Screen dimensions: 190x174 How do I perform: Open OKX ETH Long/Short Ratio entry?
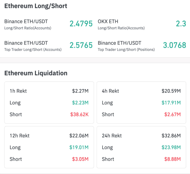coord(121,24)
